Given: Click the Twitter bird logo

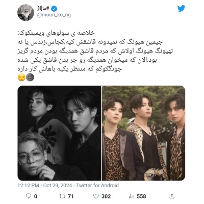Looking at the screenshot, I should click(181, 8).
